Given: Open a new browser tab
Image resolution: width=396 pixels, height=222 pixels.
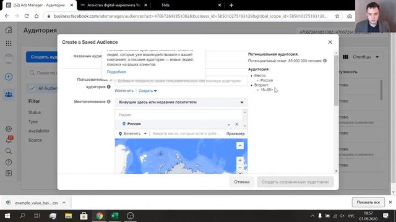Looking at the screenshot, I should click(231, 5).
